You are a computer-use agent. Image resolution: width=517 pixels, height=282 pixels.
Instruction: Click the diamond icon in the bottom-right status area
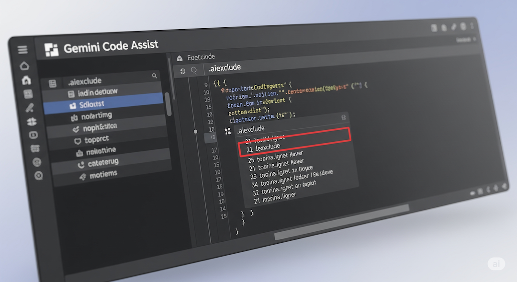[496, 188]
